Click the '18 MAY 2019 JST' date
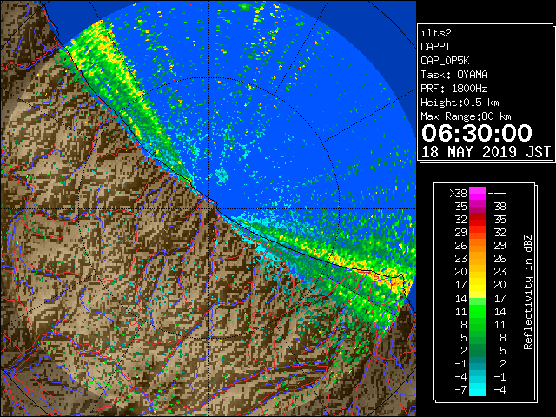 tap(486, 152)
